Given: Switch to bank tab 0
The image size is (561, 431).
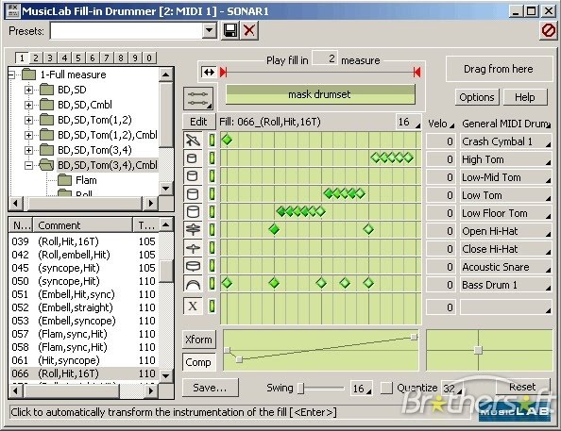Looking at the screenshot, I should point(149,58).
